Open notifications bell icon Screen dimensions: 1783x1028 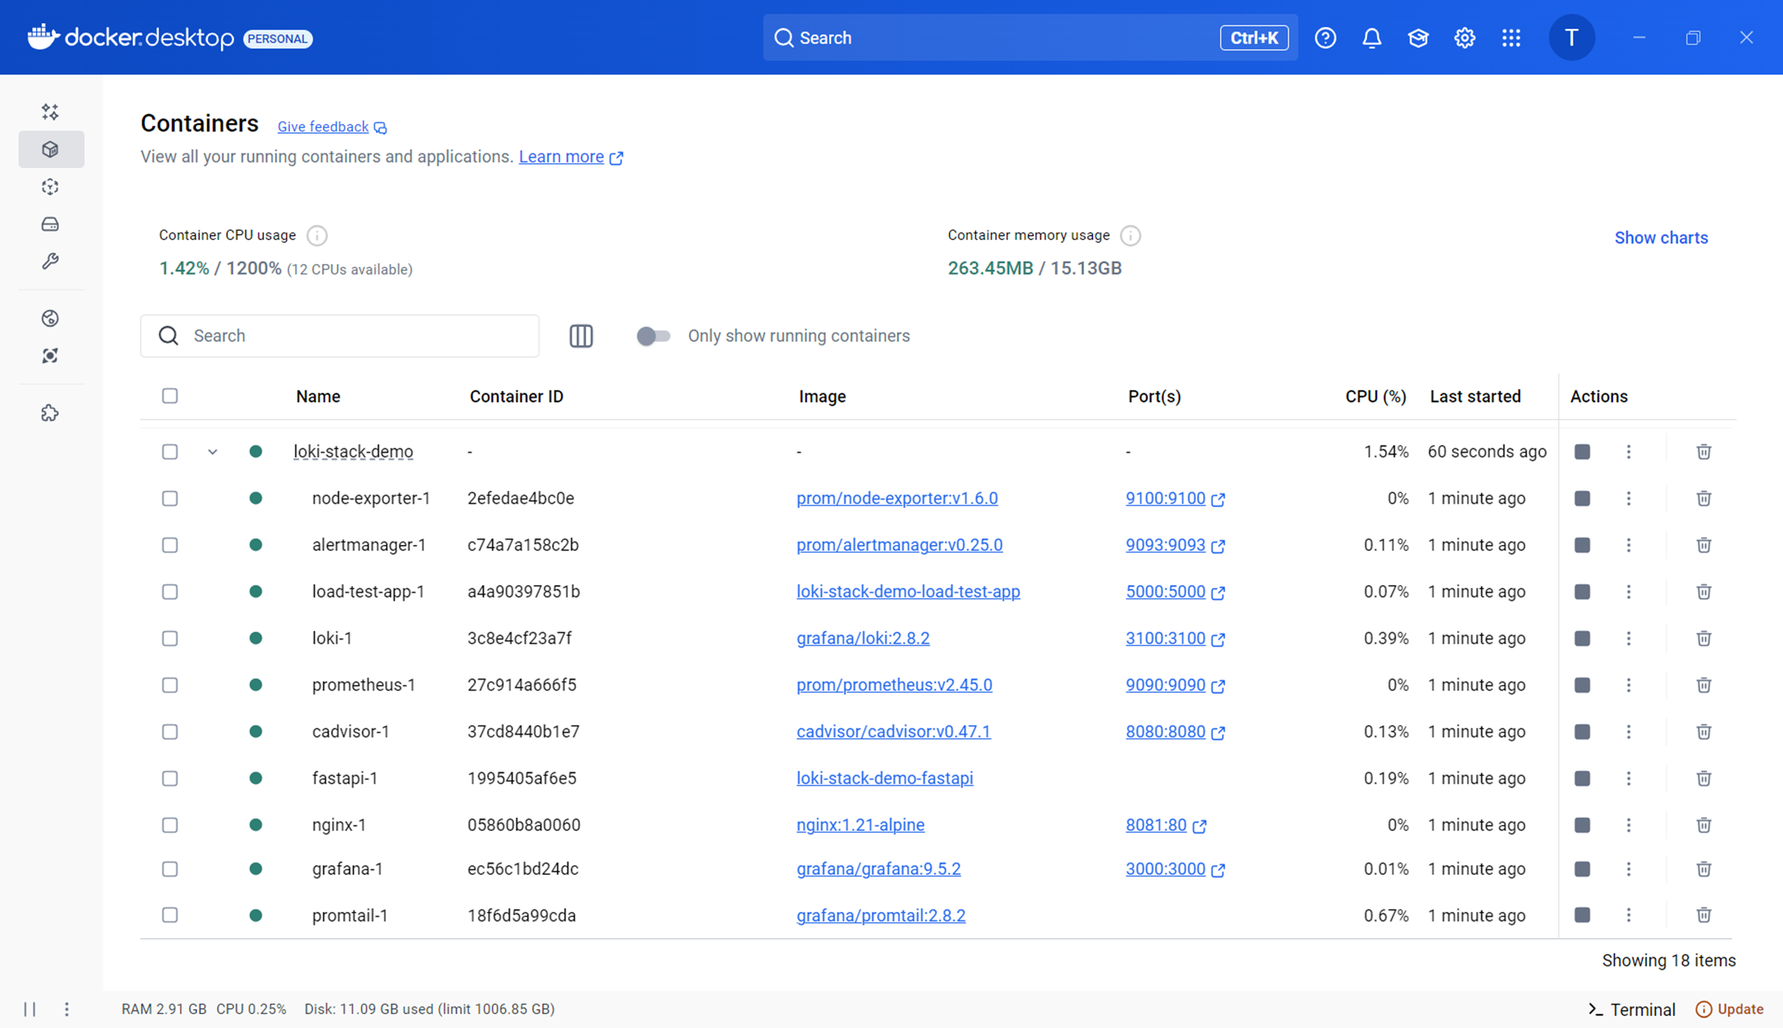pos(1371,37)
